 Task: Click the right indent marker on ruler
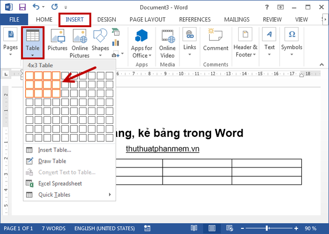click(302, 75)
